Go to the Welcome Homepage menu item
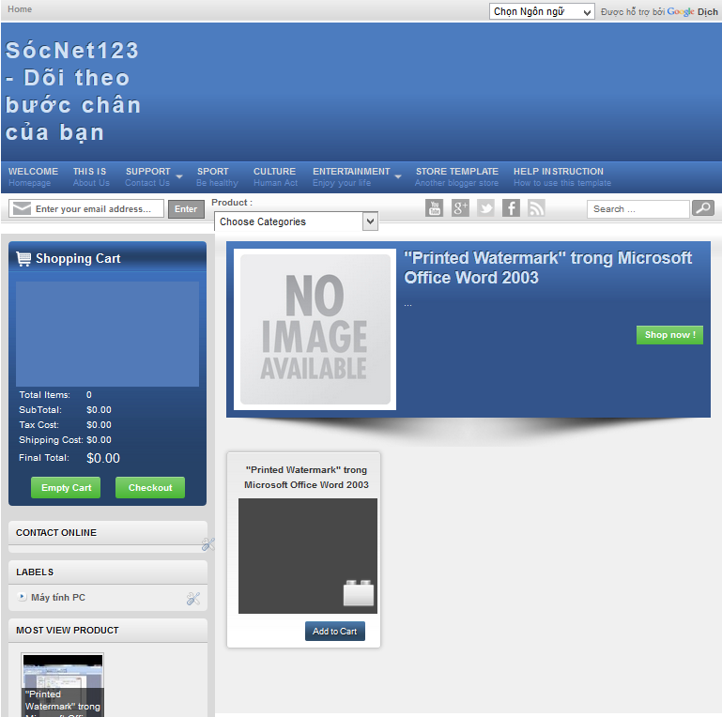722x717 pixels. [x=33, y=176]
